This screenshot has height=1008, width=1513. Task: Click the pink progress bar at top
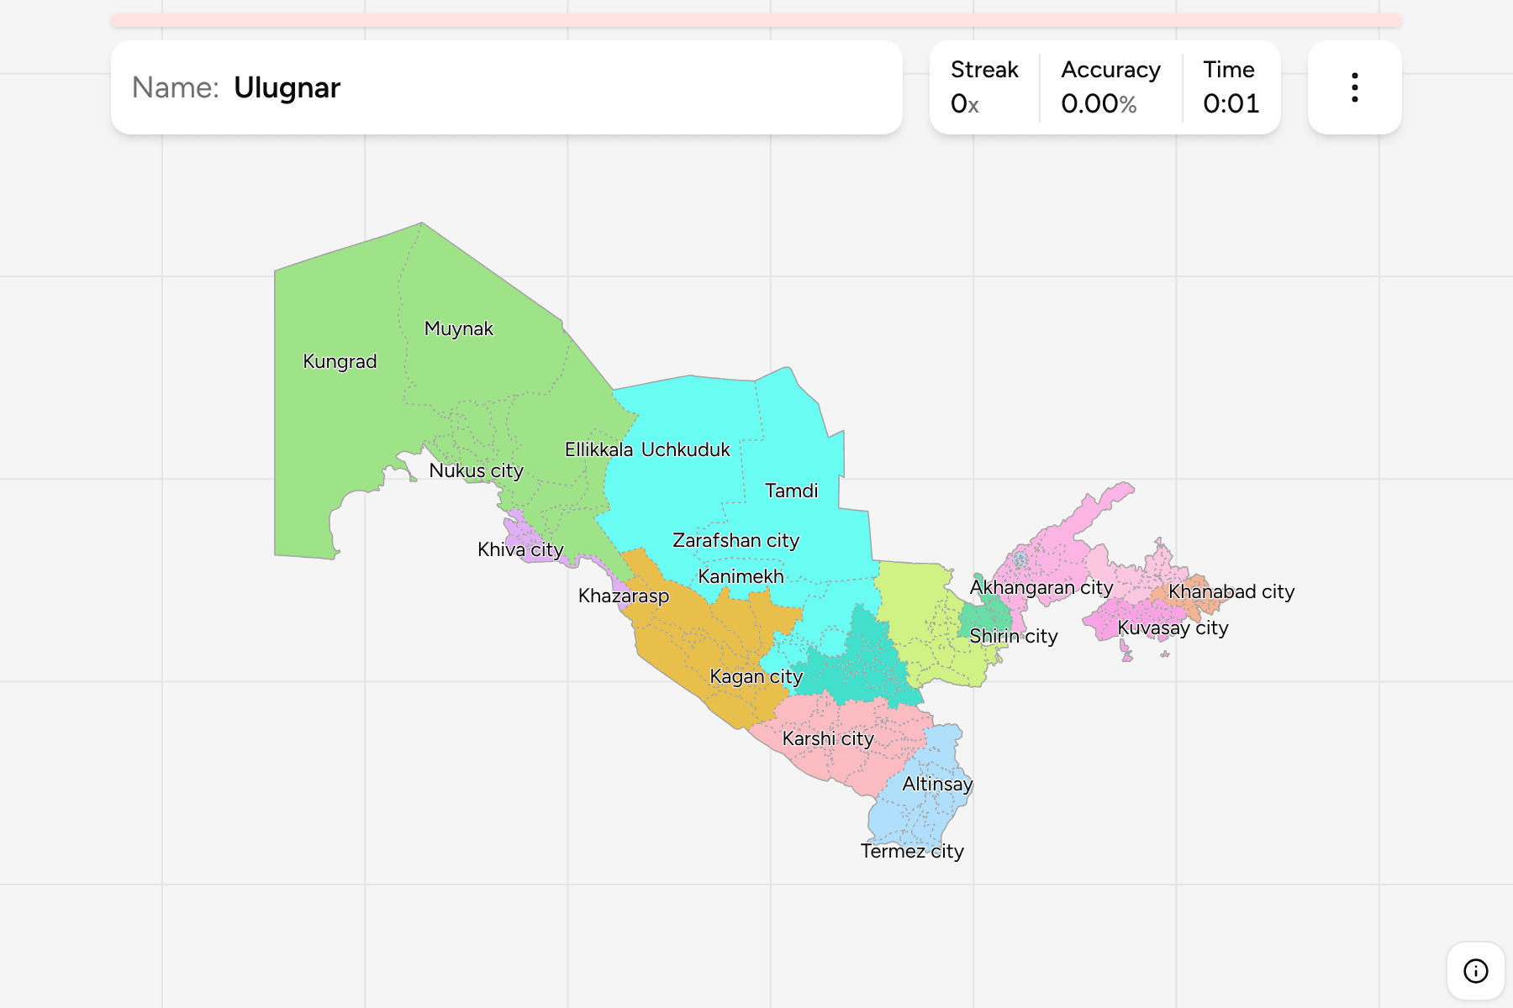pos(756,20)
